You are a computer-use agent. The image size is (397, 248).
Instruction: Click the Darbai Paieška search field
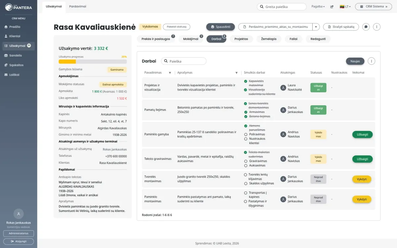click(184, 61)
